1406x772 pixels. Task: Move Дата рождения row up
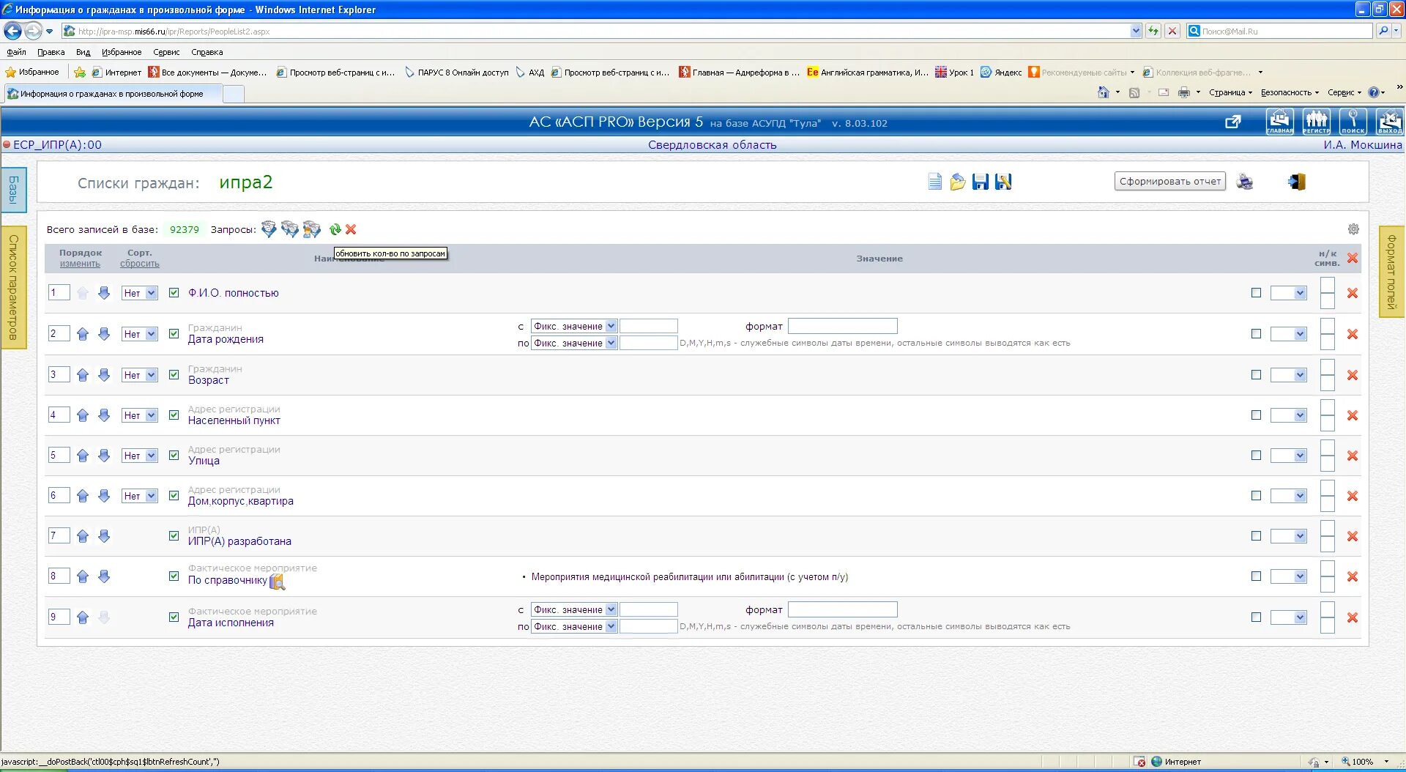tap(83, 334)
